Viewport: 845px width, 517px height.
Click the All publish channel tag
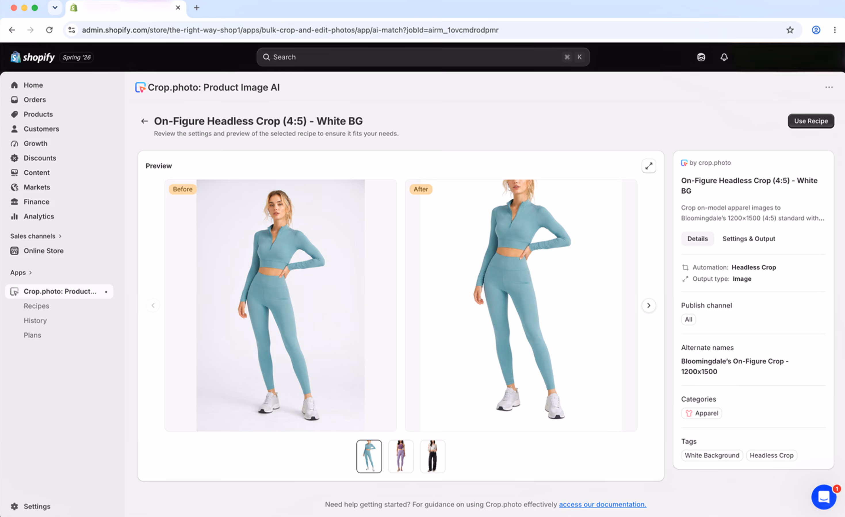(x=688, y=319)
